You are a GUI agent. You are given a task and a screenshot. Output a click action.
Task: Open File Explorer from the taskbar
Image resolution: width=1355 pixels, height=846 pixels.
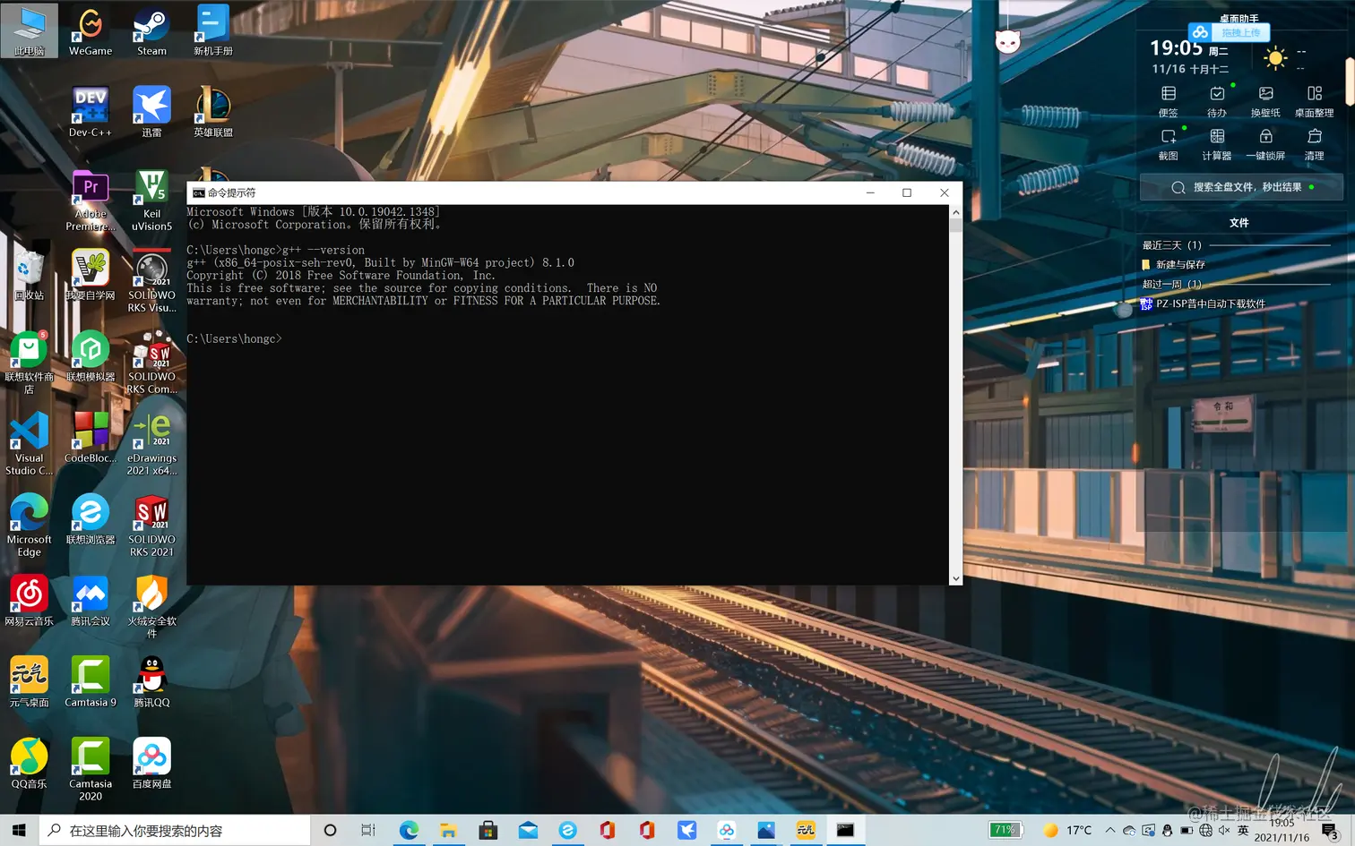(x=448, y=831)
